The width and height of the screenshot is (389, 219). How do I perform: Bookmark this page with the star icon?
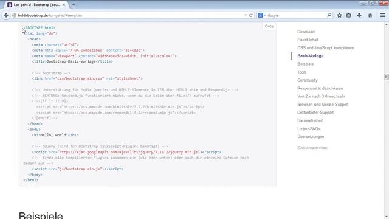tap(339, 15)
